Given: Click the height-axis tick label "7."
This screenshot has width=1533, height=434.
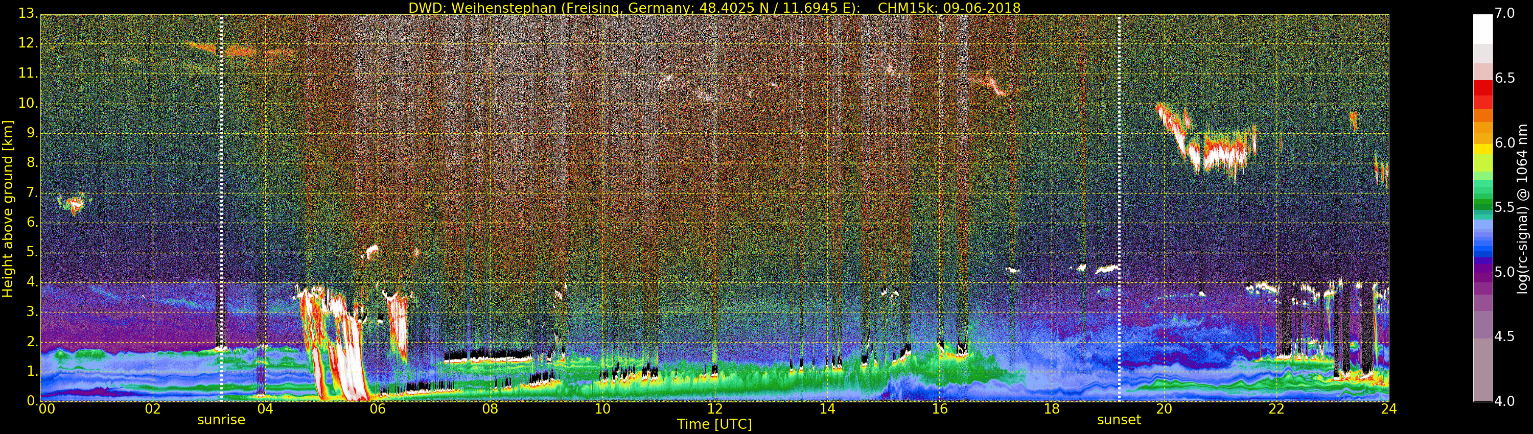Looking at the screenshot, I should [32, 192].
